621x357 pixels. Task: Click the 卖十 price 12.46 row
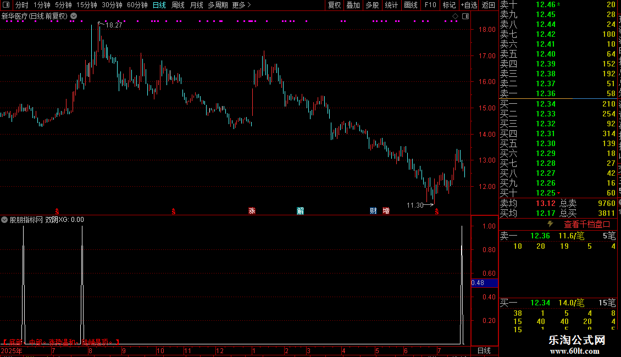558,4
